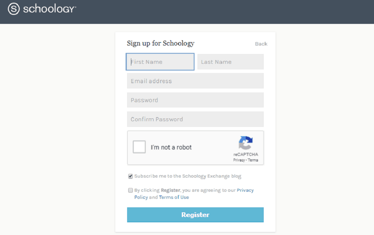Select the Email address input

tap(195, 81)
